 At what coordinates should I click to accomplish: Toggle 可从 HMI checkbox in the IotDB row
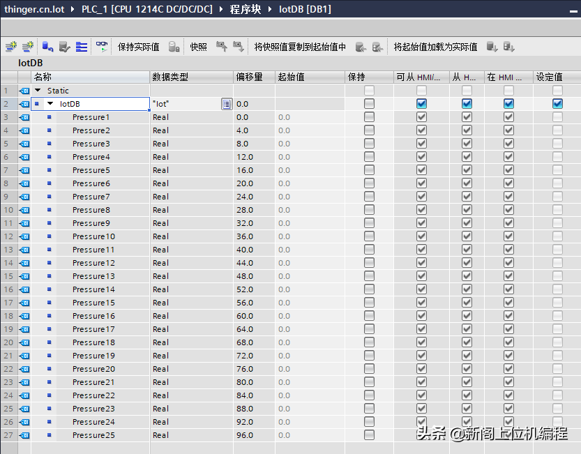(x=421, y=104)
